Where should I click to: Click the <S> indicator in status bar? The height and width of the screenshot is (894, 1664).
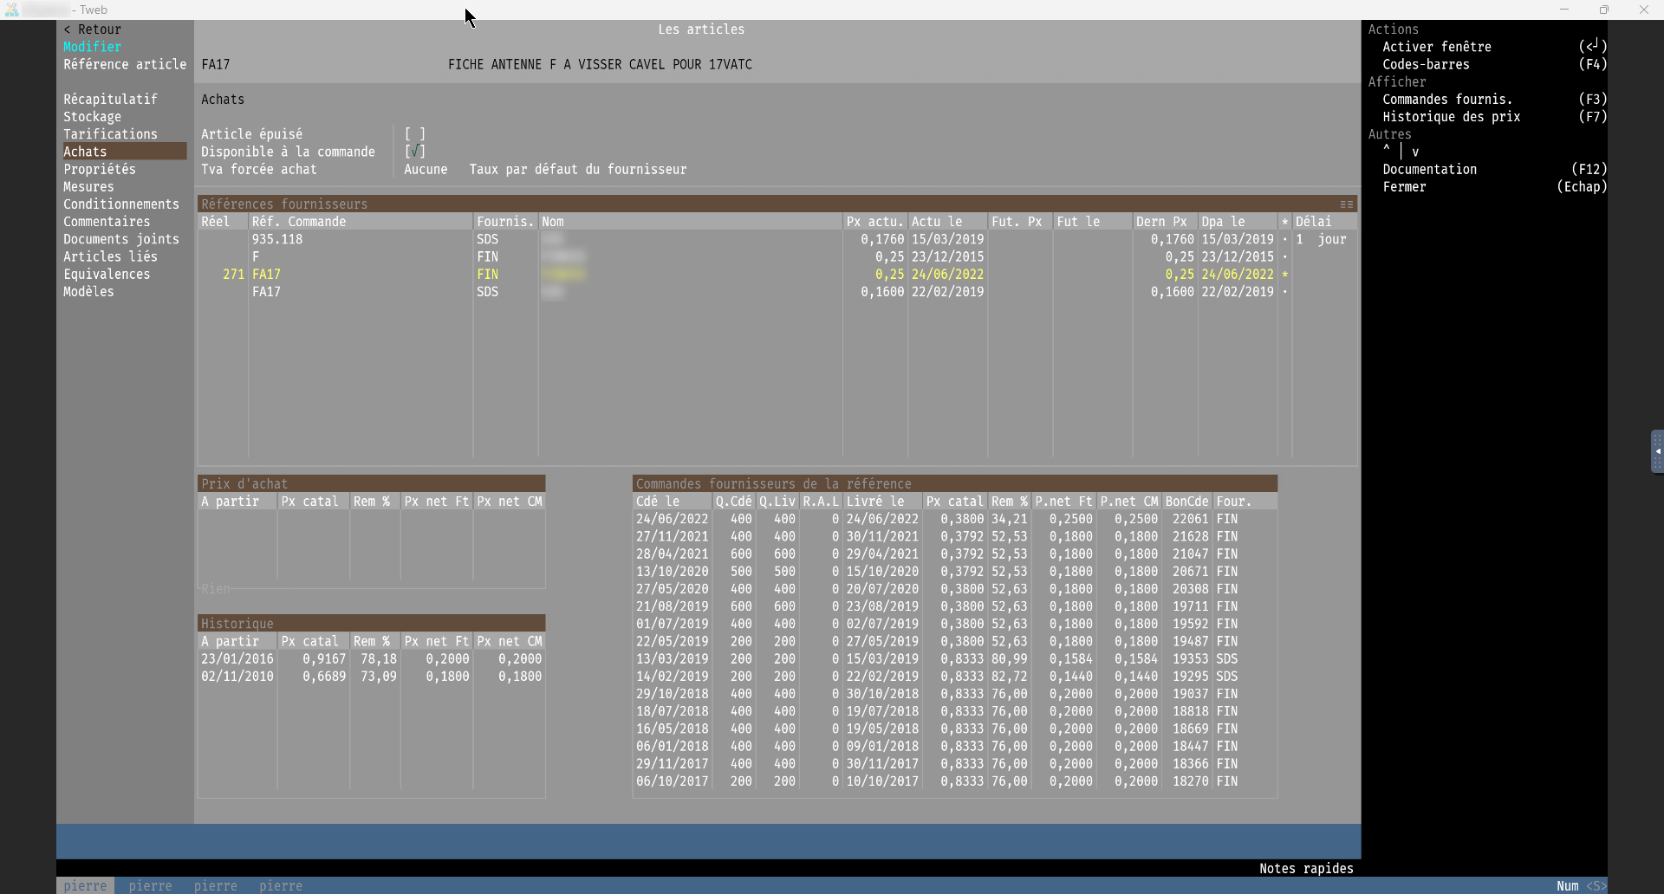point(1596,885)
